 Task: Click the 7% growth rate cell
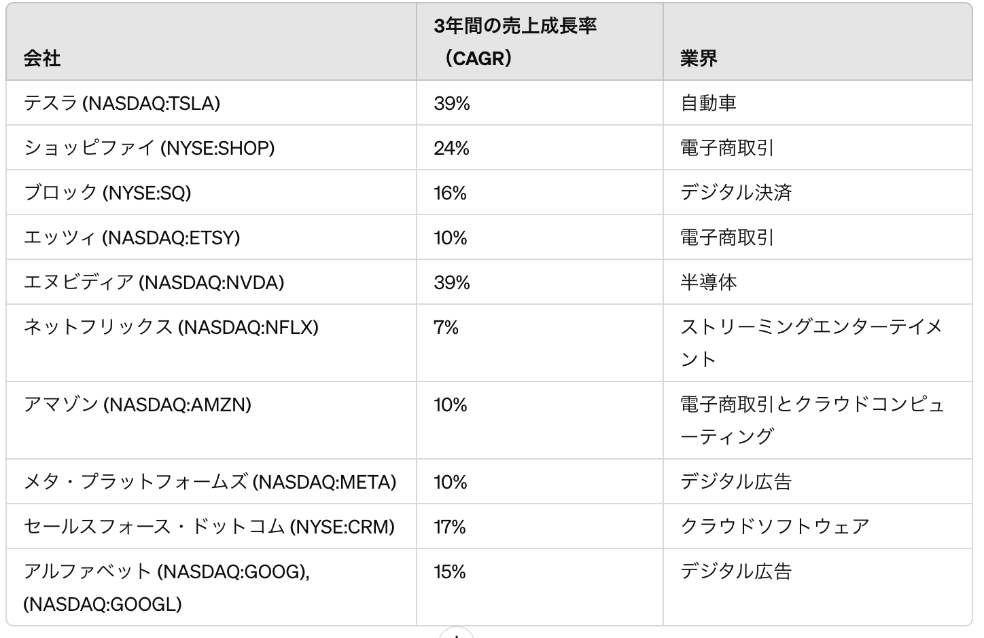(x=446, y=327)
